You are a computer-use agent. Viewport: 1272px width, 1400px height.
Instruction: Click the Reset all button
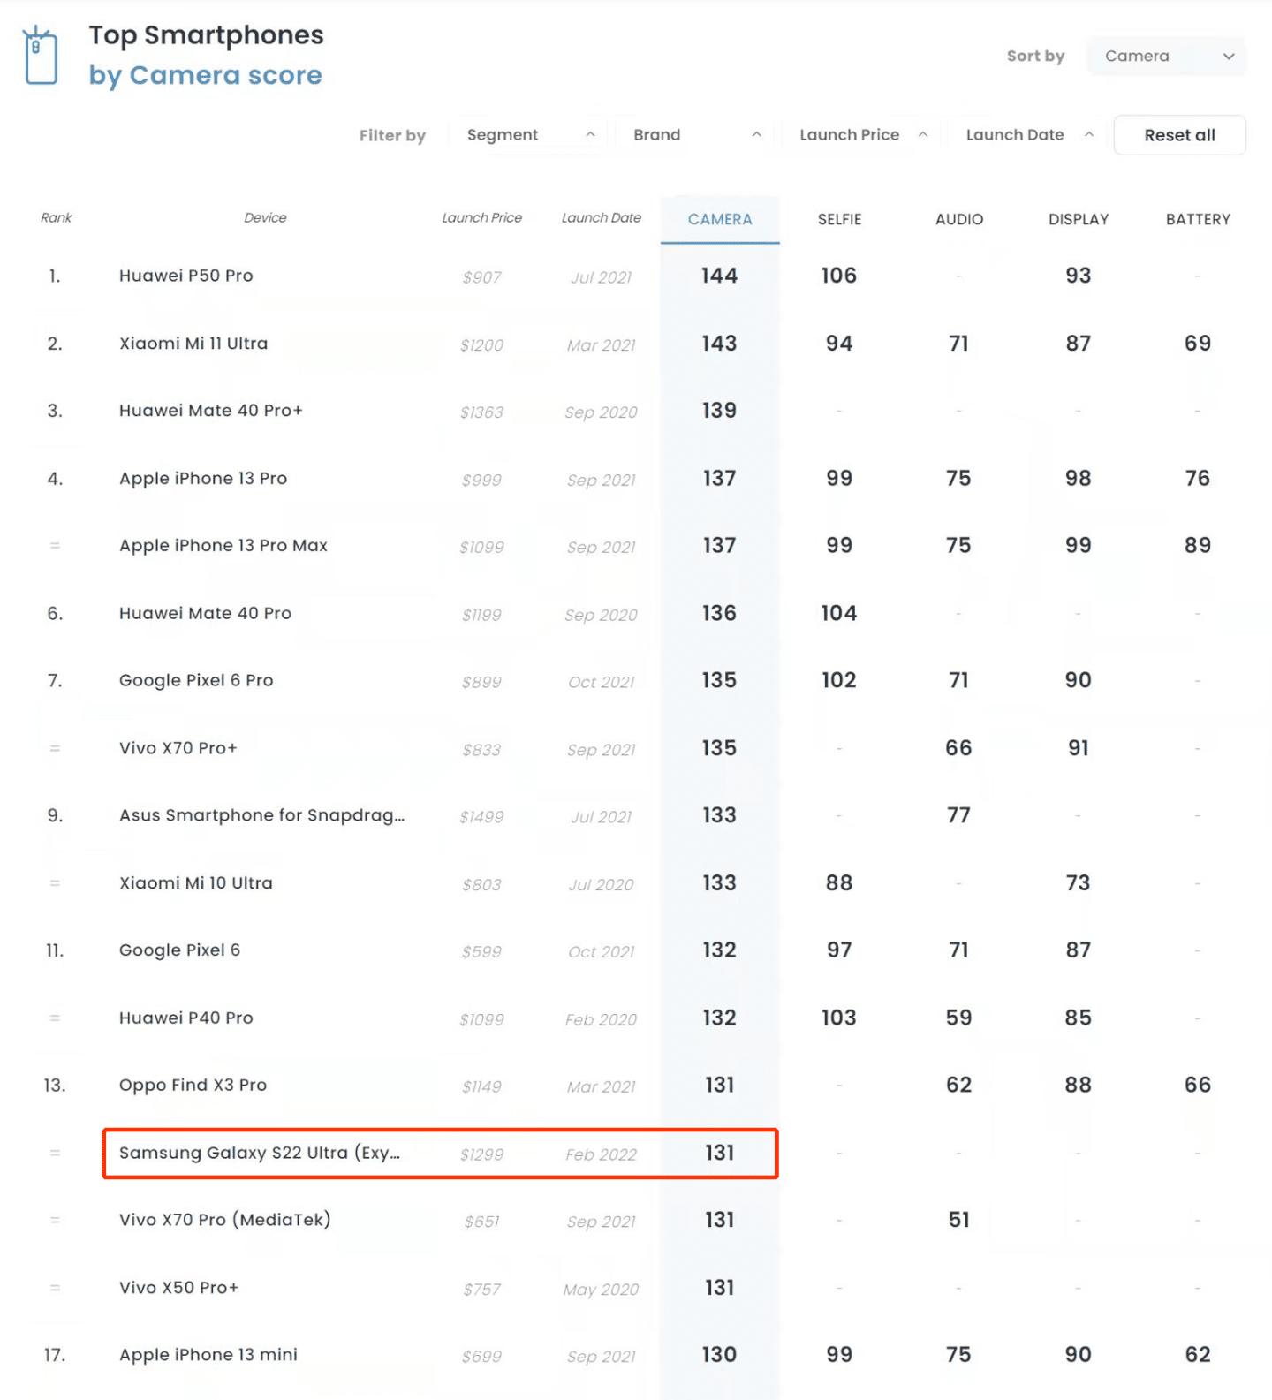tap(1179, 135)
